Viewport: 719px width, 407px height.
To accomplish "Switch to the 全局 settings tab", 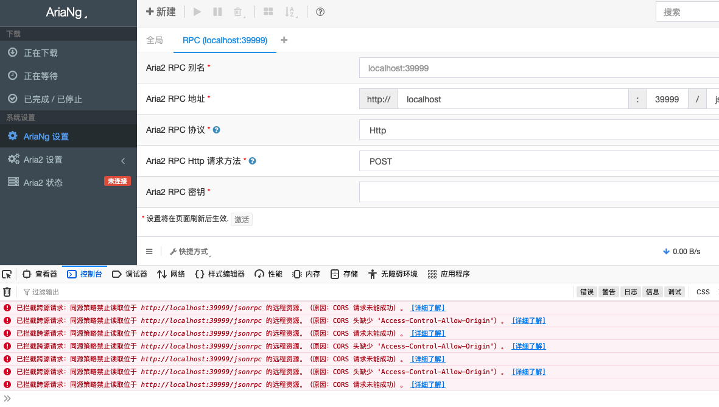I will pyautogui.click(x=155, y=40).
